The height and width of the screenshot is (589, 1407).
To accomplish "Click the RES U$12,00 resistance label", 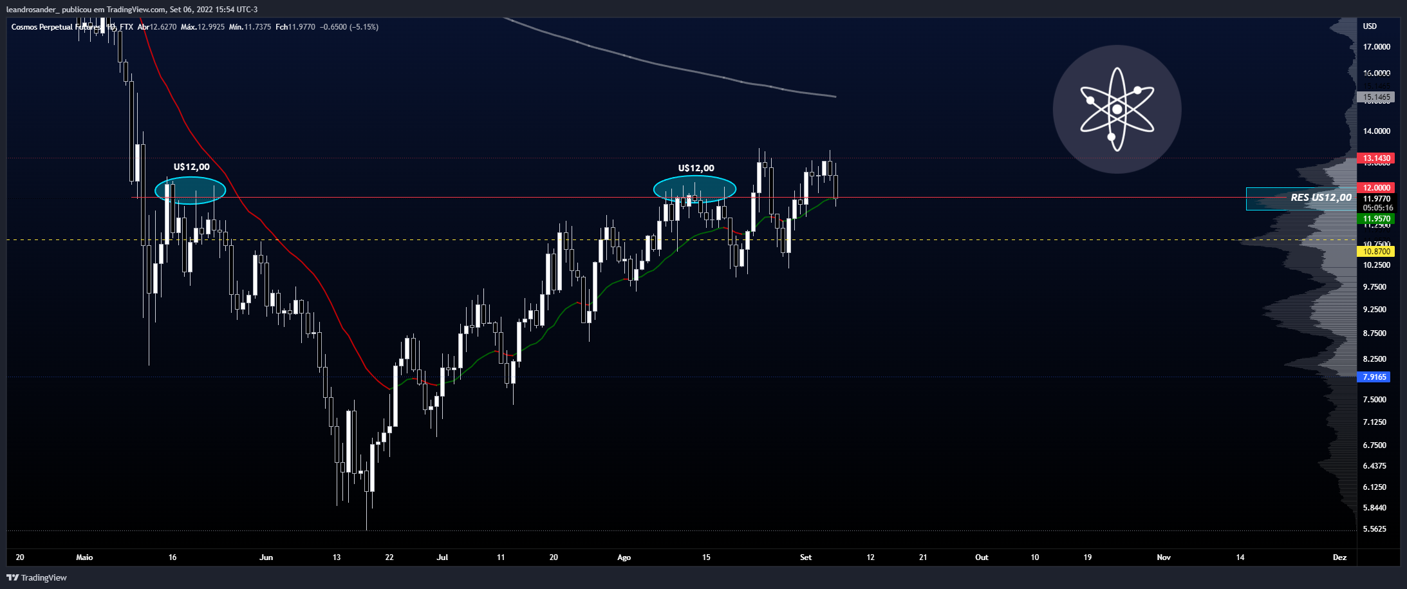I will coord(1321,198).
